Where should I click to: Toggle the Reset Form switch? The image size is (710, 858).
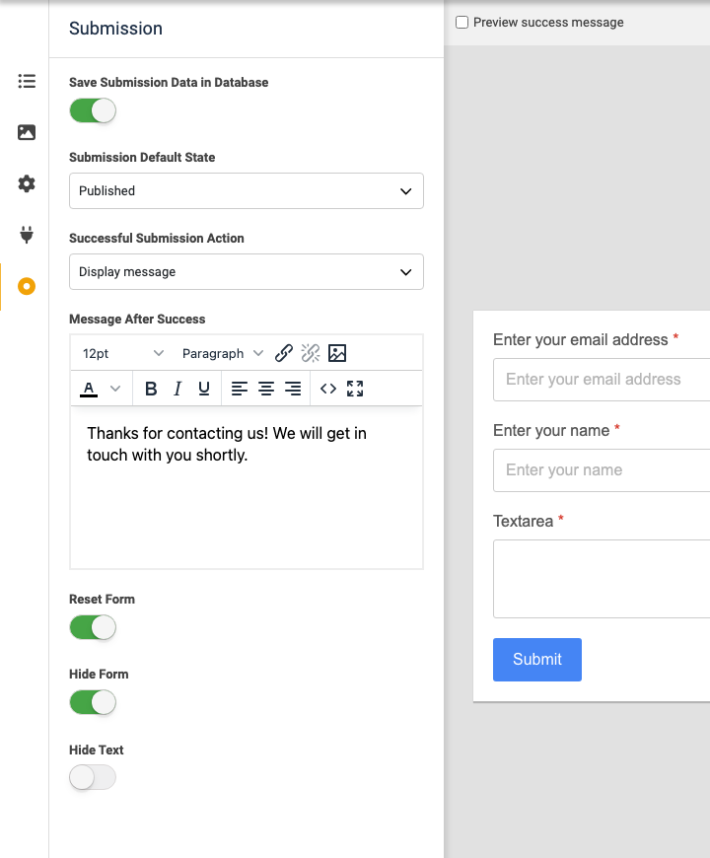click(x=93, y=627)
